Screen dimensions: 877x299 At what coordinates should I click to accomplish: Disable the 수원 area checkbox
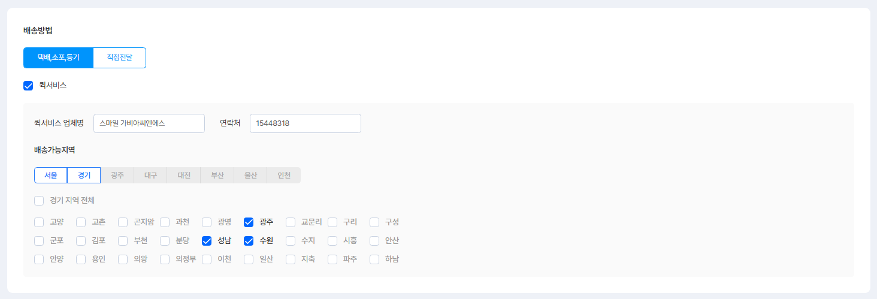(x=249, y=241)
